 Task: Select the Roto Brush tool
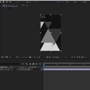coord(7,2)
